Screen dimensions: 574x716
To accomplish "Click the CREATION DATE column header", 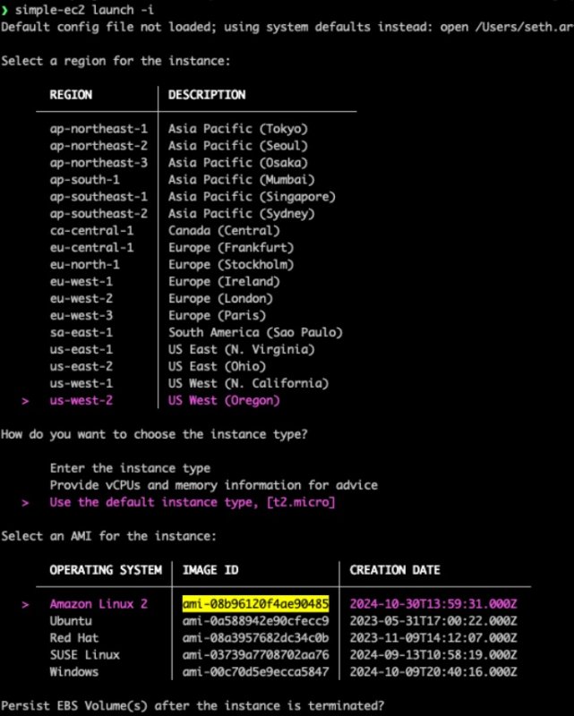I will click(395, 570).
